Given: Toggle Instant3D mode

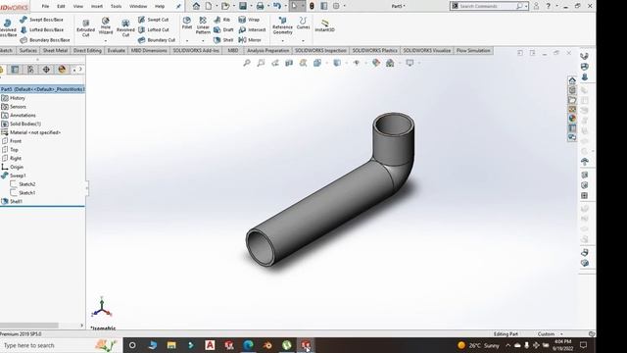Looking at the screenshot, I should pyautogui.click(x=324, y=25).
